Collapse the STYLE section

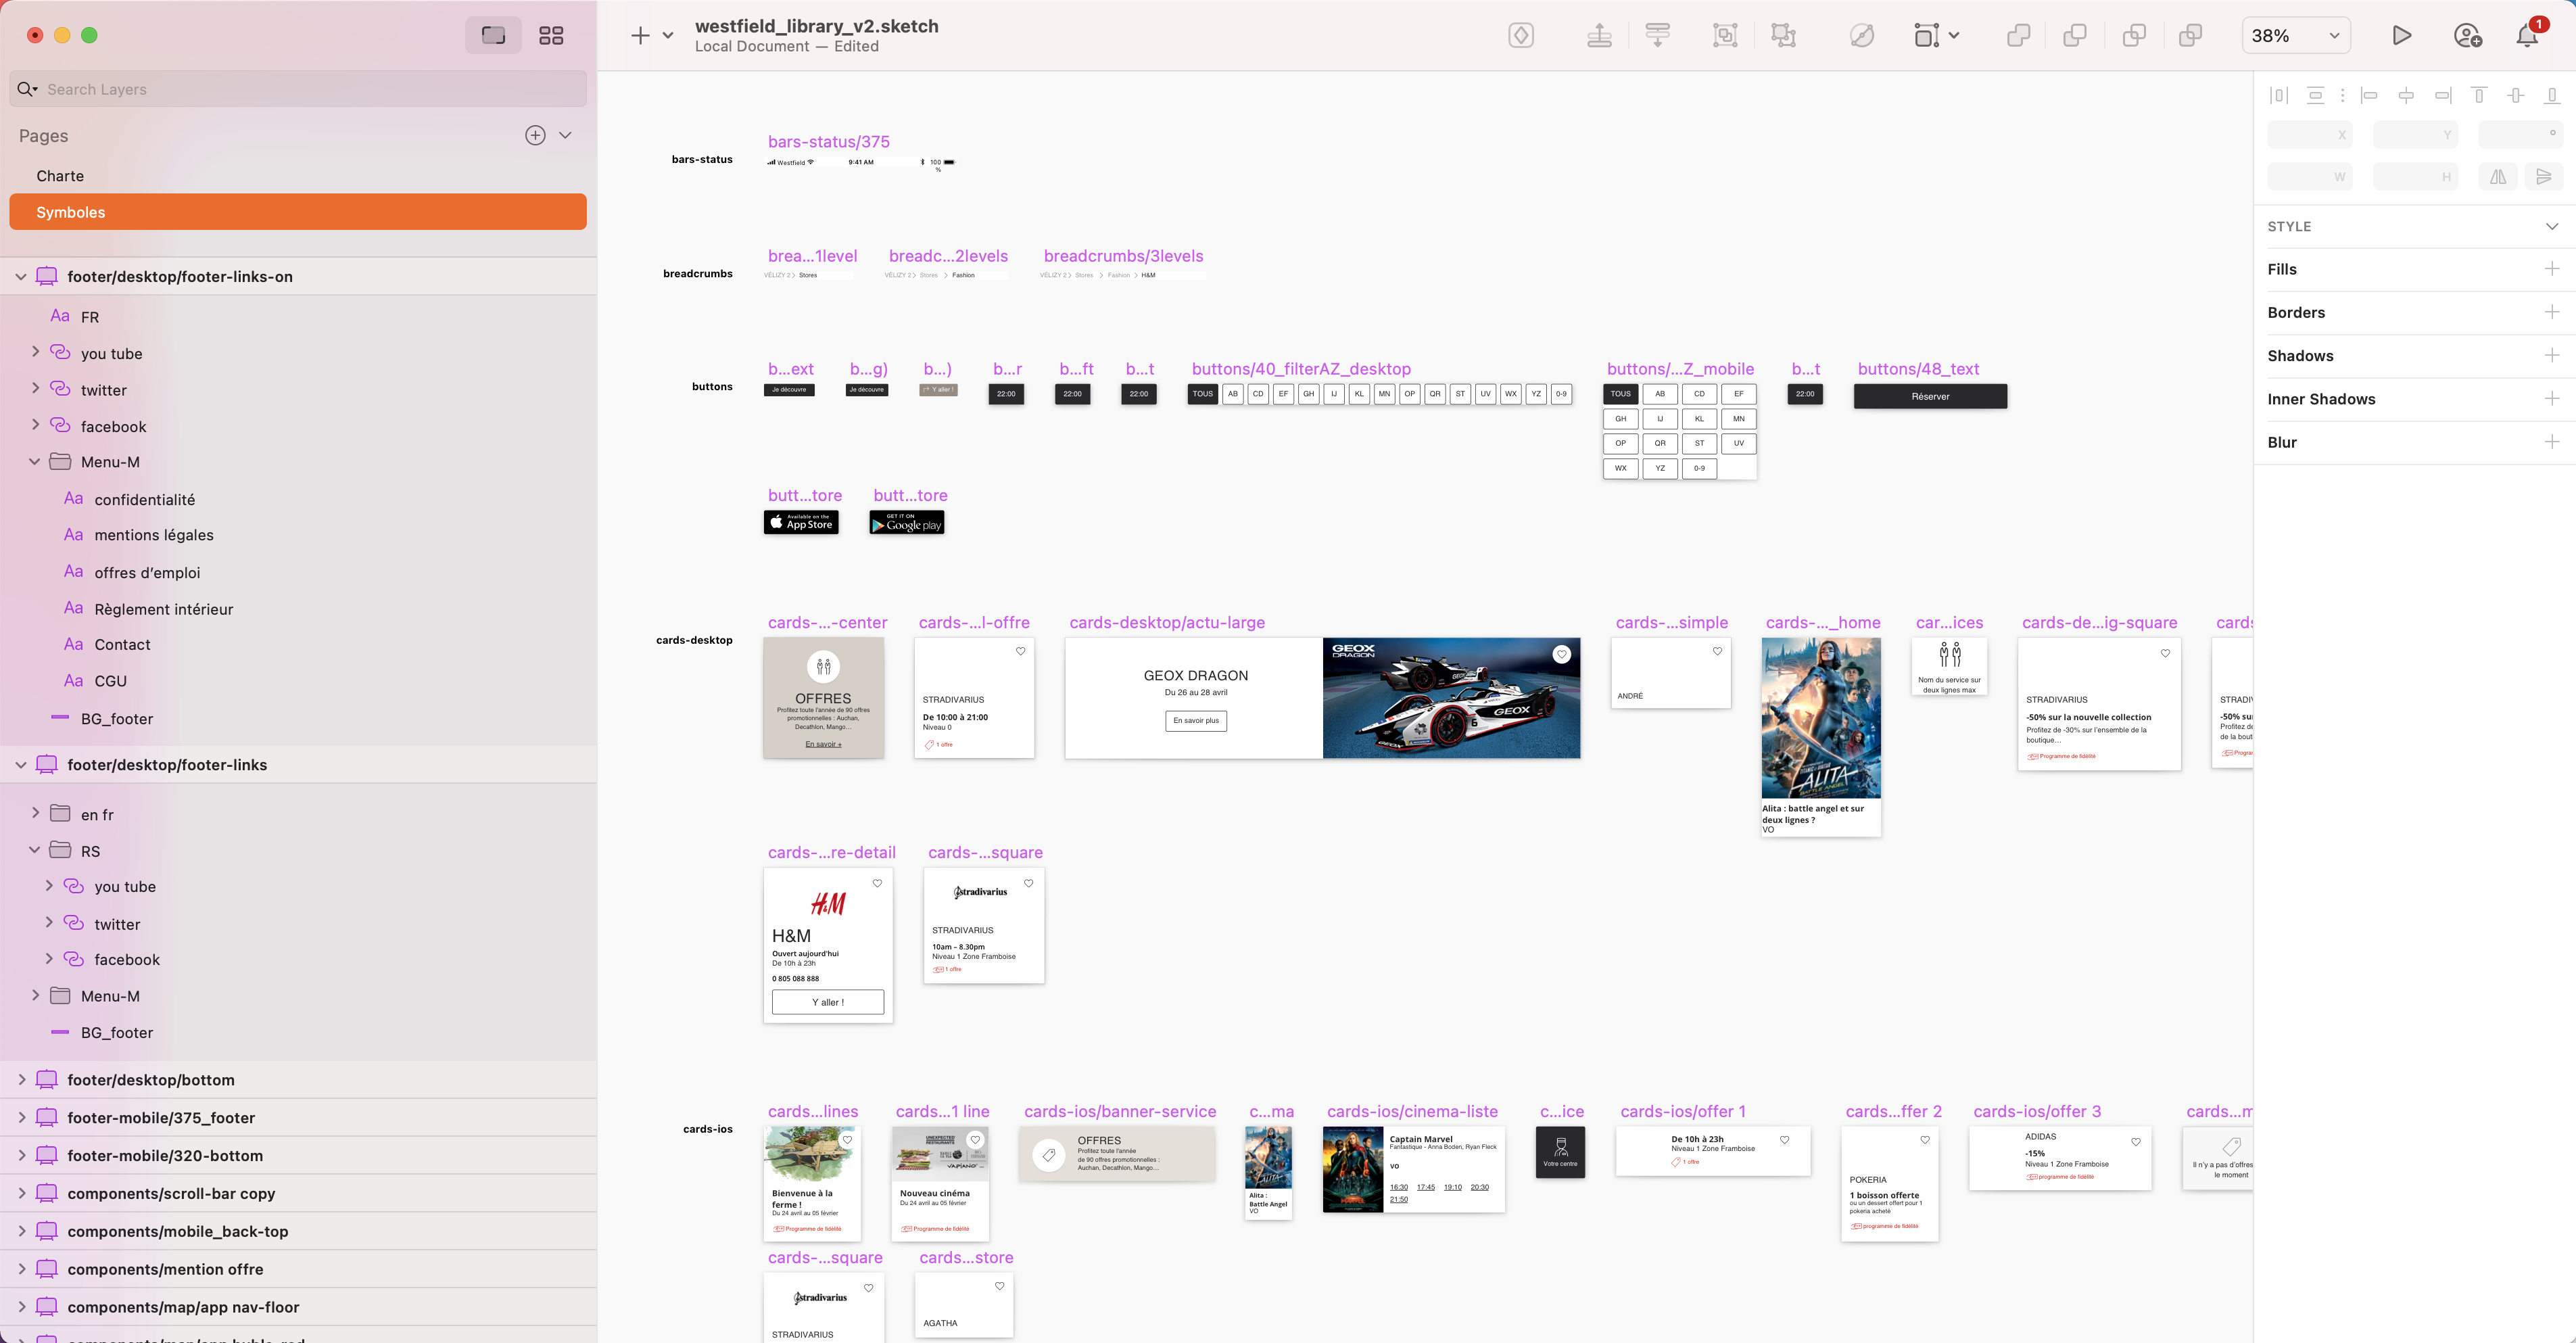coord(2551,226)
